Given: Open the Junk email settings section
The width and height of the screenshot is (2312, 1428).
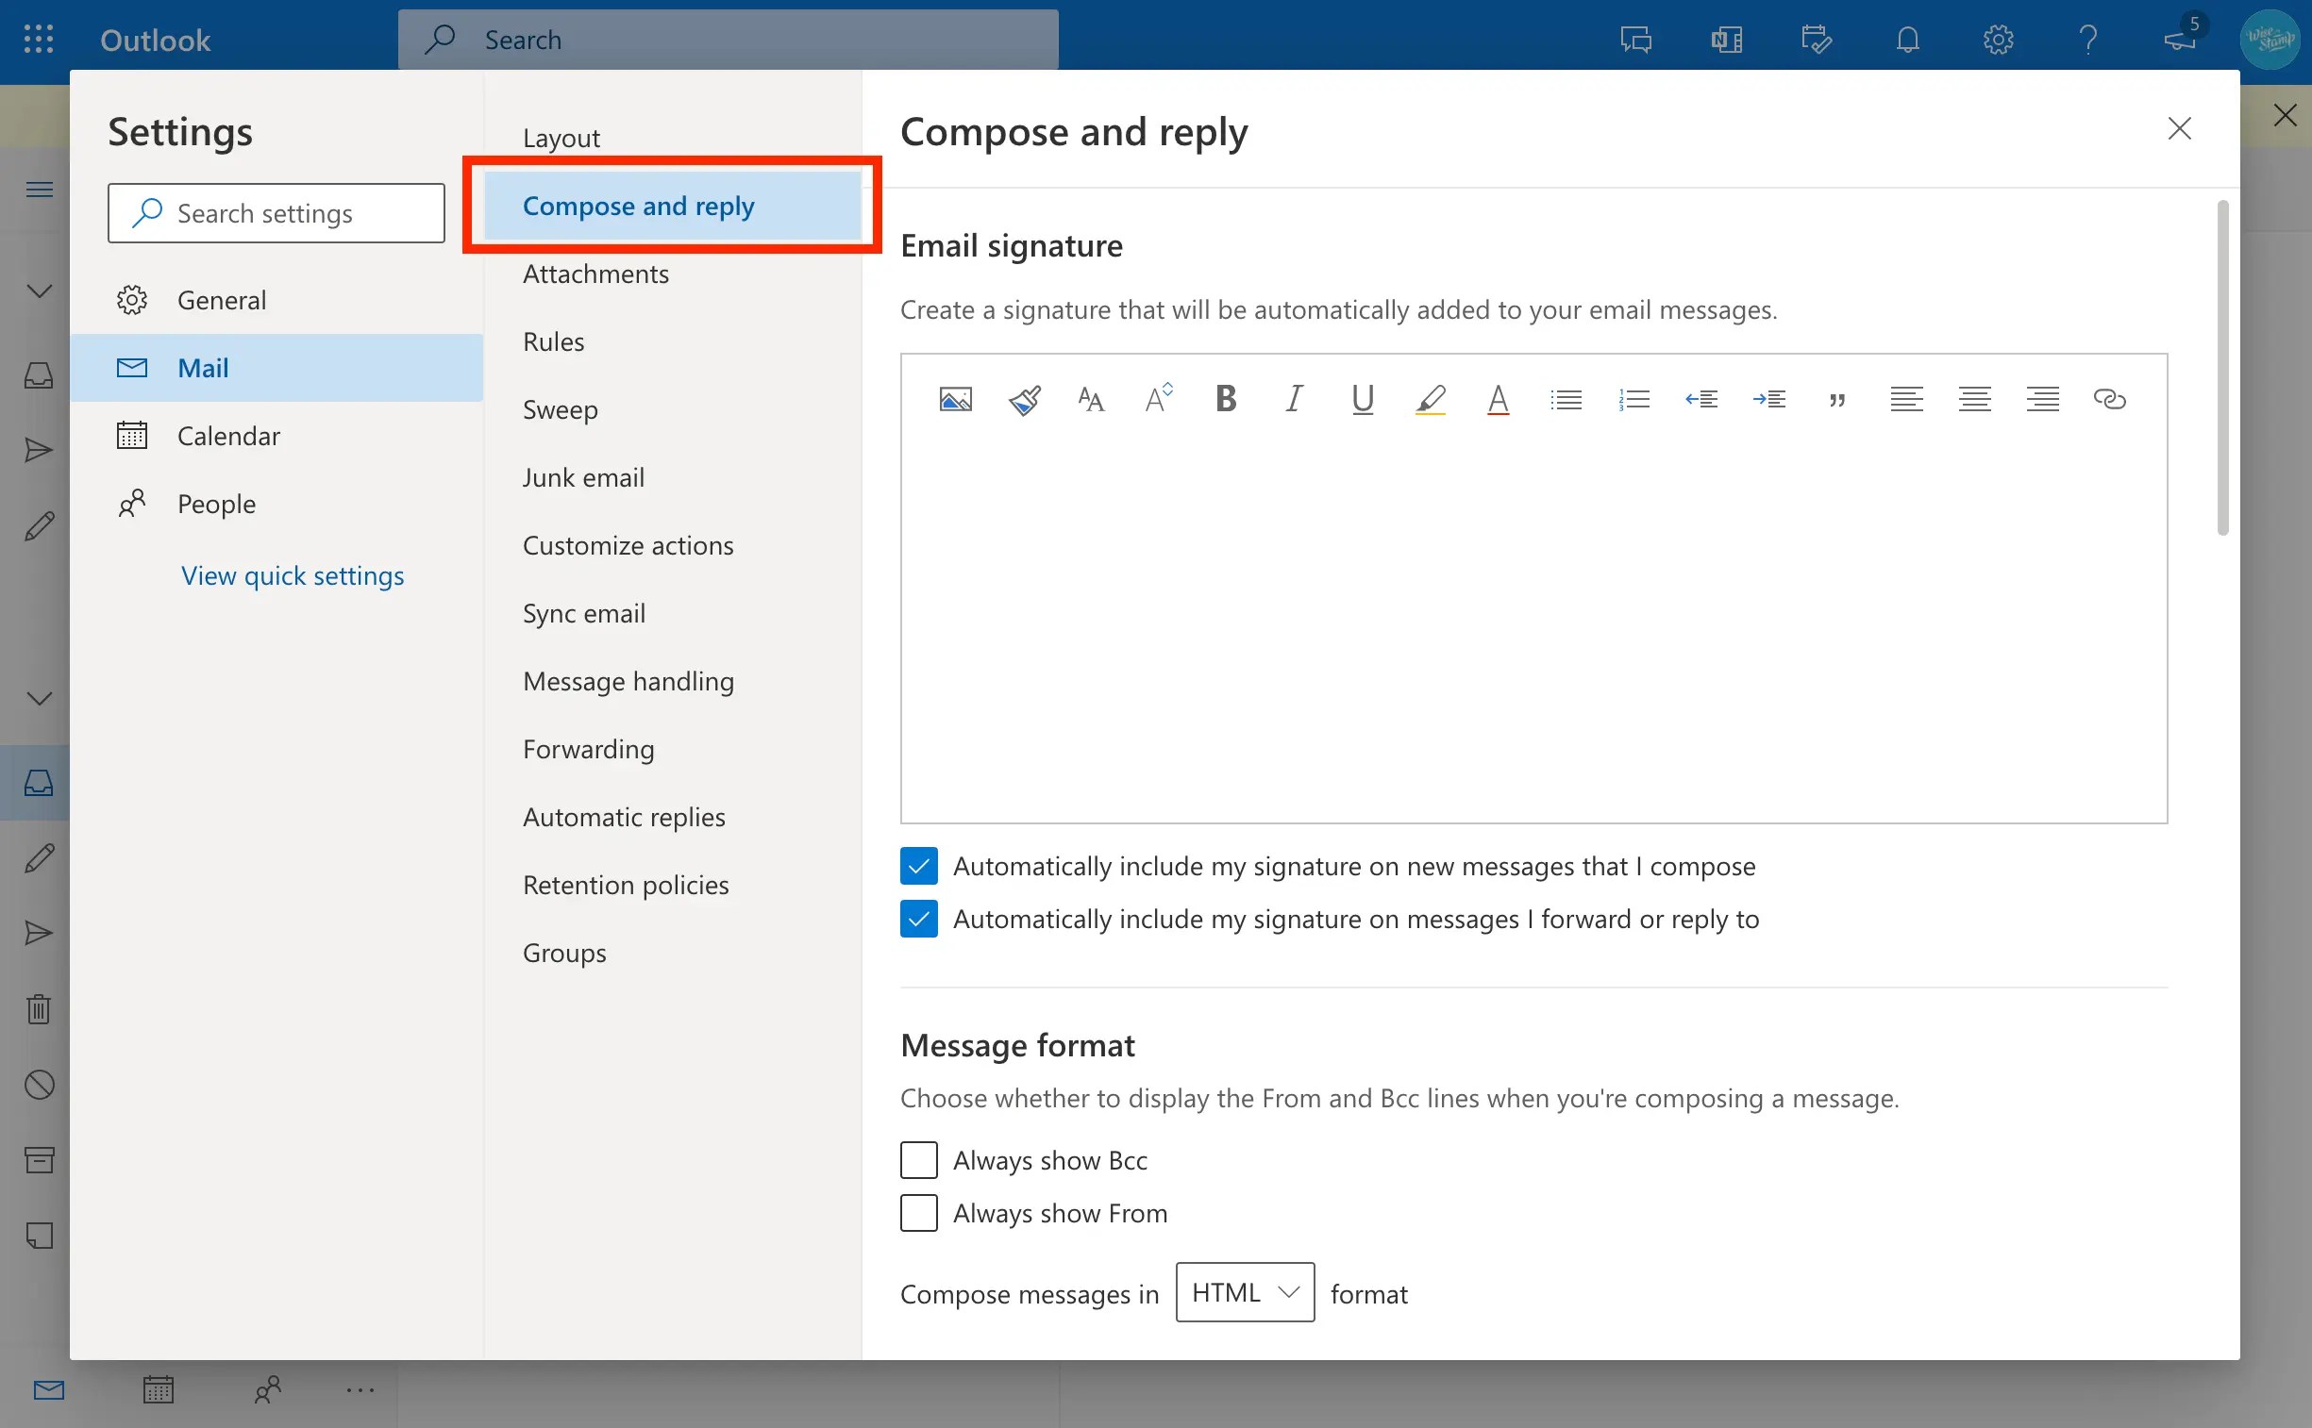Looking at the screenshot, I should pyautogui.click(x=583, y=477).
